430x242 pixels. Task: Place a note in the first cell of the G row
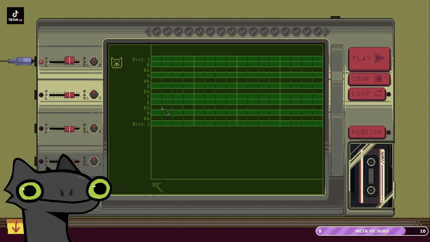coord(157,86)
